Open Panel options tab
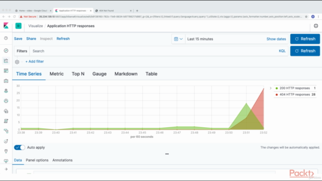Image resolution: width=322 pixels, height=181 pixels. click(37, 160)
